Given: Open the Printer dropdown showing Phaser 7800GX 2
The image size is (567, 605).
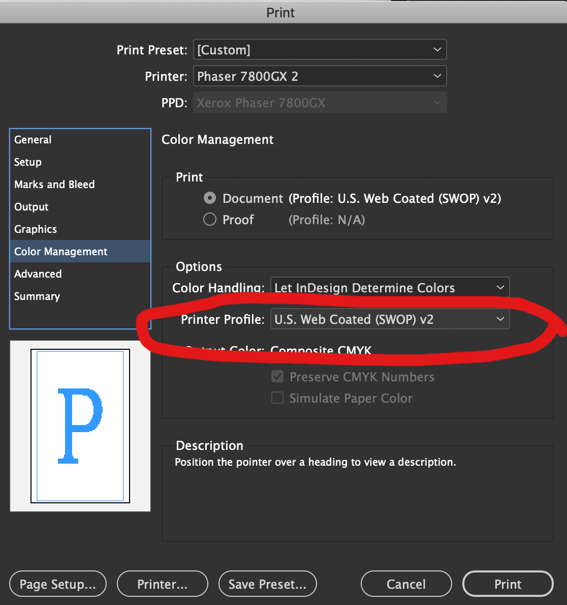Looking at the screenshot, I should (320, 76).
